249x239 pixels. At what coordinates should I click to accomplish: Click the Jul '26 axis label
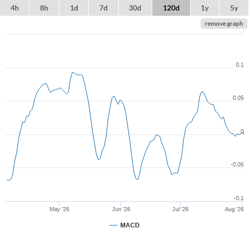[180, 209]
